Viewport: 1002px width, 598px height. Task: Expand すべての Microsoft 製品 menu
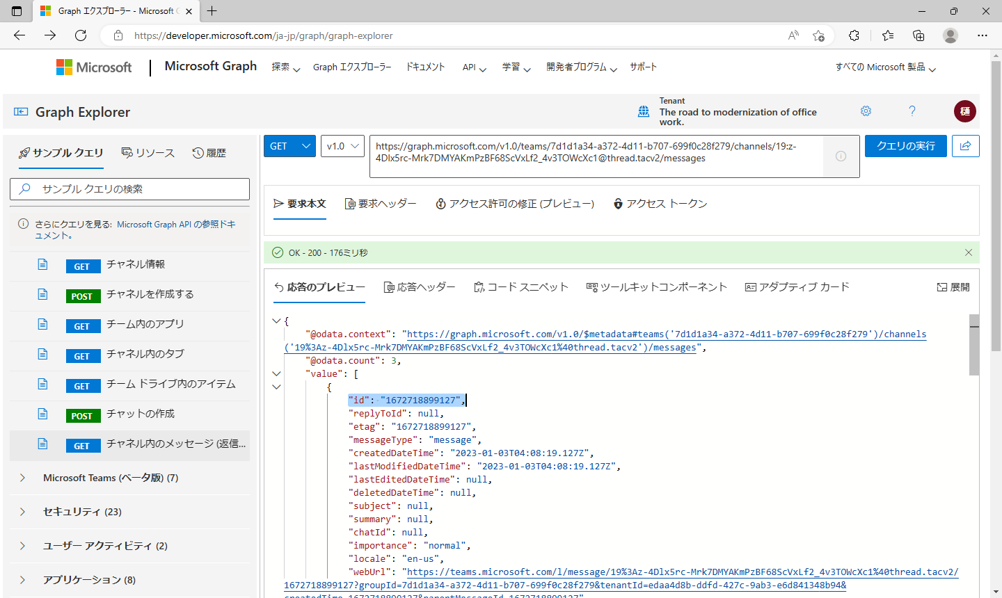(x=885, y=67)
